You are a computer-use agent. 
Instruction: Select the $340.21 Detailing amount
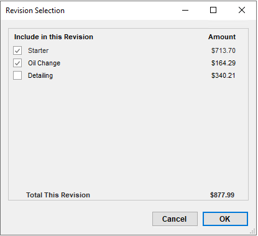pyautogui.click(x=223, y=75)
